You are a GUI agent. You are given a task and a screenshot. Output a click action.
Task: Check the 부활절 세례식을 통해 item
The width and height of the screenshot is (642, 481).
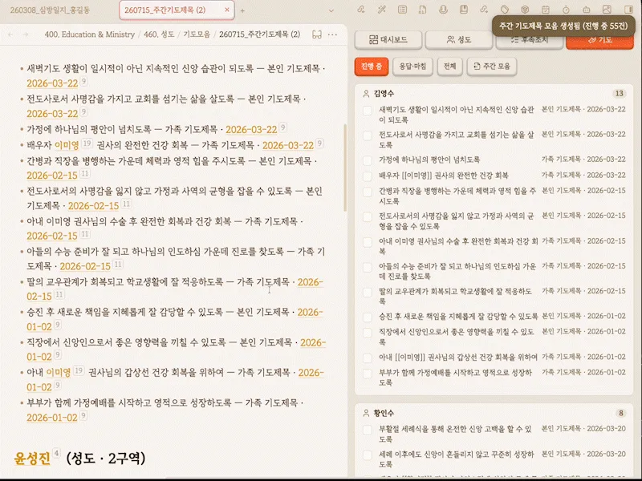[x=368, y=430]
